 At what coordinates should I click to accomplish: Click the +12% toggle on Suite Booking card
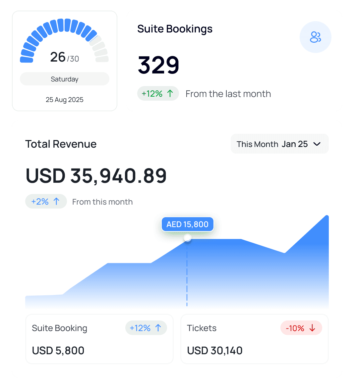(146, 328)
